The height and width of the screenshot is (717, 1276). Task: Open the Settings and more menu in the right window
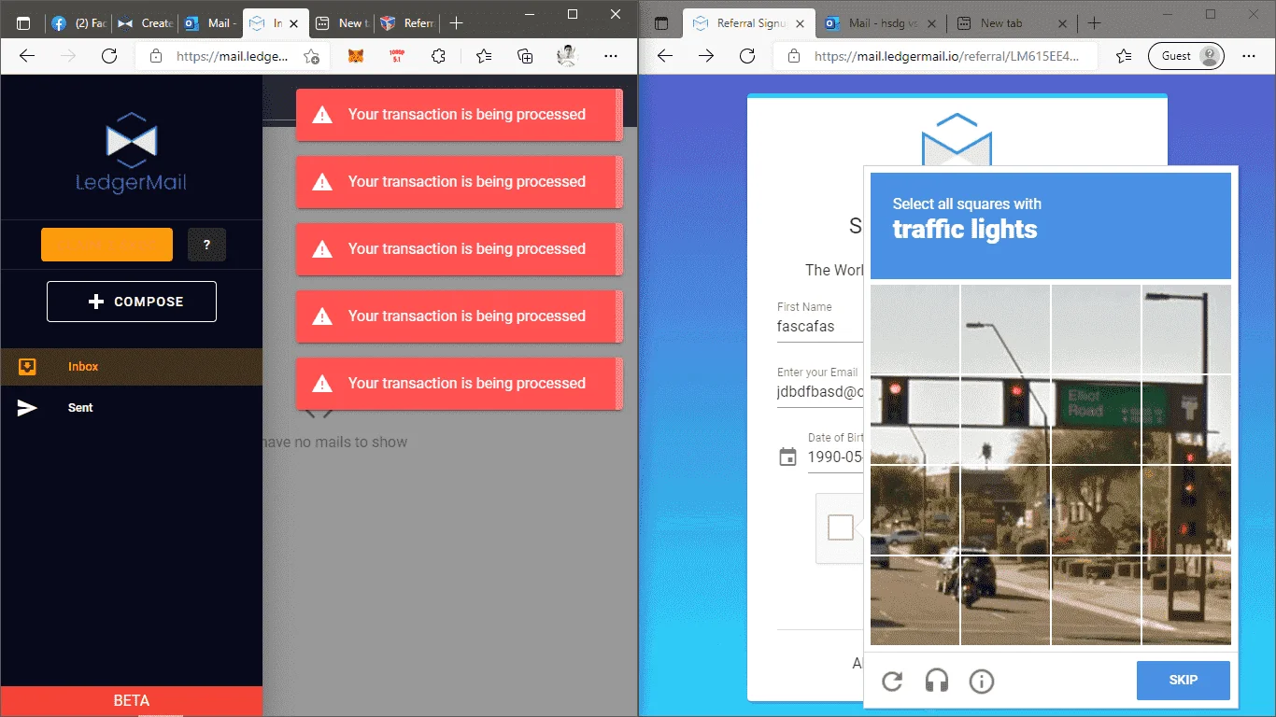(x=1249, y=56)
